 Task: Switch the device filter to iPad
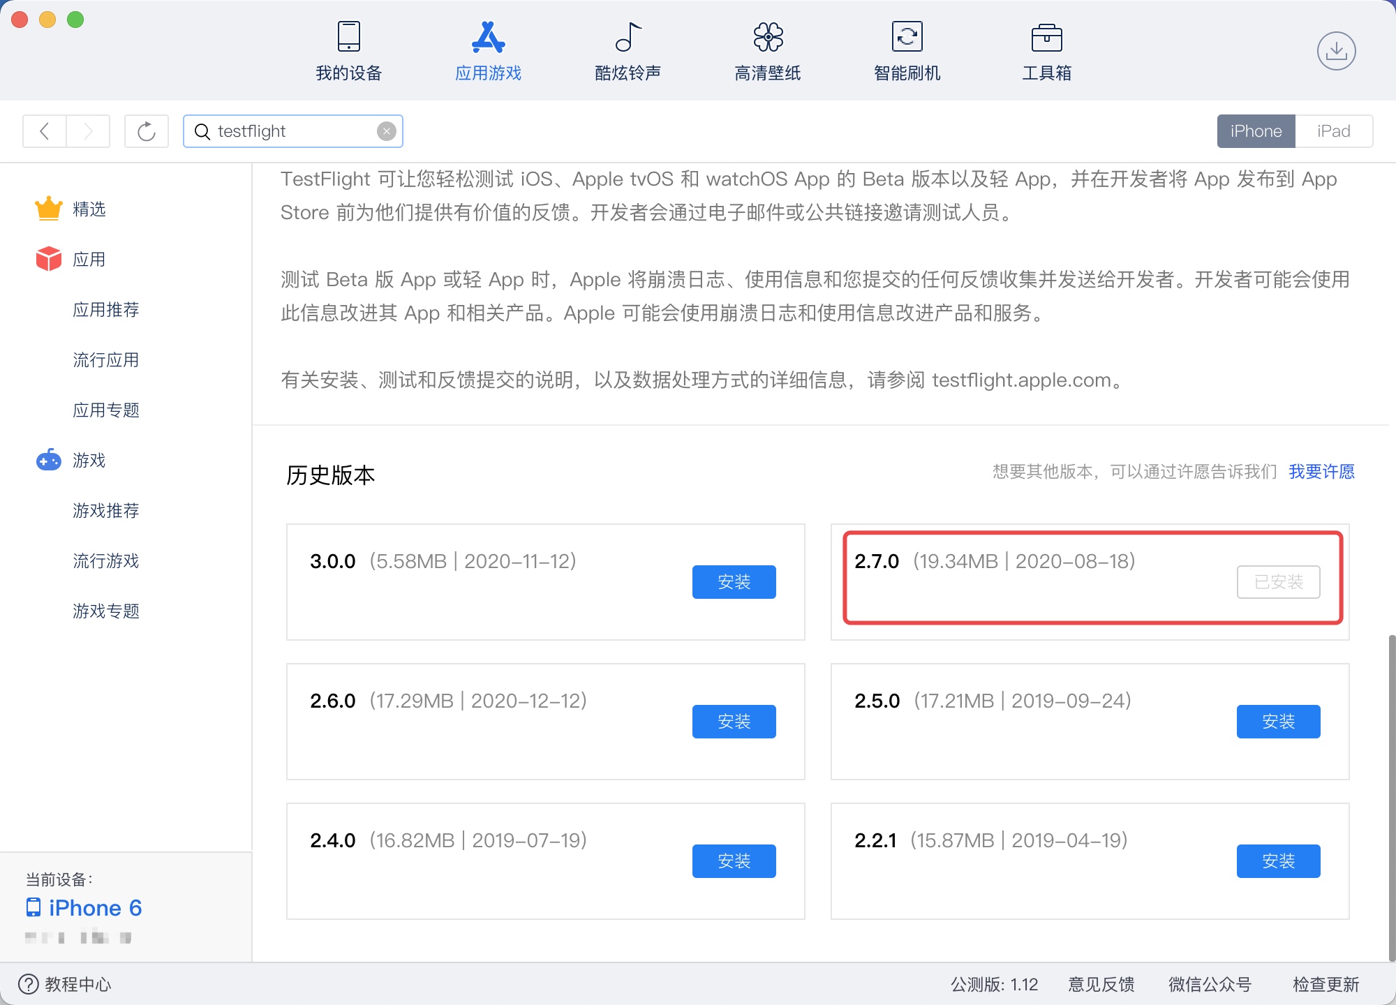tap(1333, 131)
